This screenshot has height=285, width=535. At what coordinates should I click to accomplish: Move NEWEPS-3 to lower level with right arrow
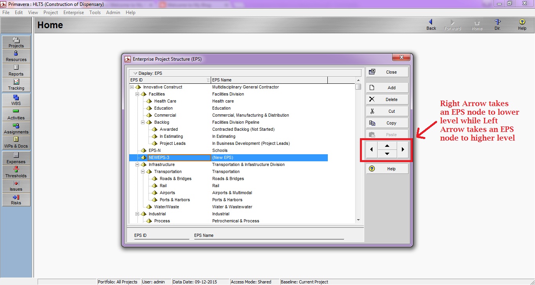coord(403,149)
